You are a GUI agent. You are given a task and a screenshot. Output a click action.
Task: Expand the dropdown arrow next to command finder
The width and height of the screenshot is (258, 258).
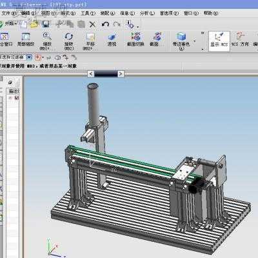(x=137, y=27)
